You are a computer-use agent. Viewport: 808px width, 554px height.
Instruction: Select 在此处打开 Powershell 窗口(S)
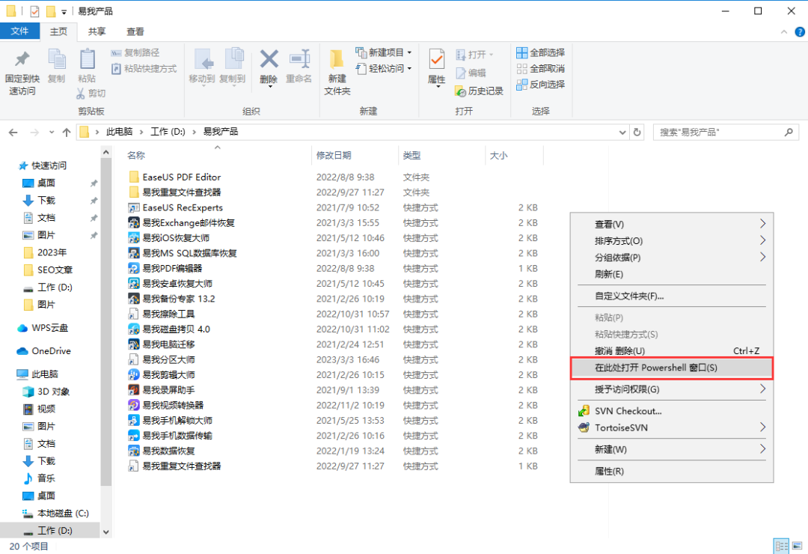tap(671, 368)
